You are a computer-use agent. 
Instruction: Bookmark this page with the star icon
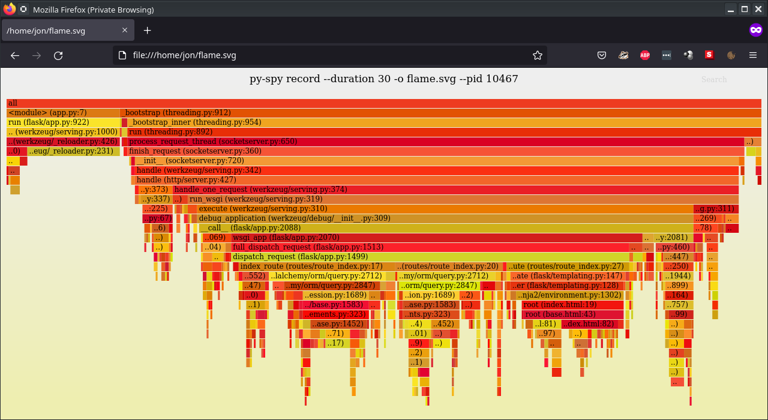coord(538,55)
